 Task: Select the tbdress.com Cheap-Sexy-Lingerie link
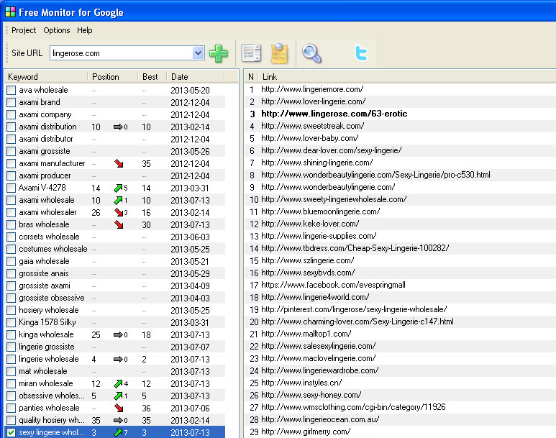coord(355,248)
